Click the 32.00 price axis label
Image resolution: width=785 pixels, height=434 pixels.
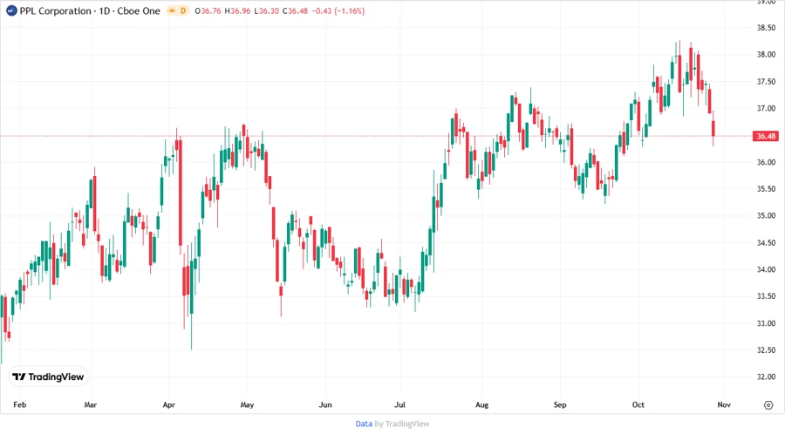pyautogui.click(x=766, y=376)
